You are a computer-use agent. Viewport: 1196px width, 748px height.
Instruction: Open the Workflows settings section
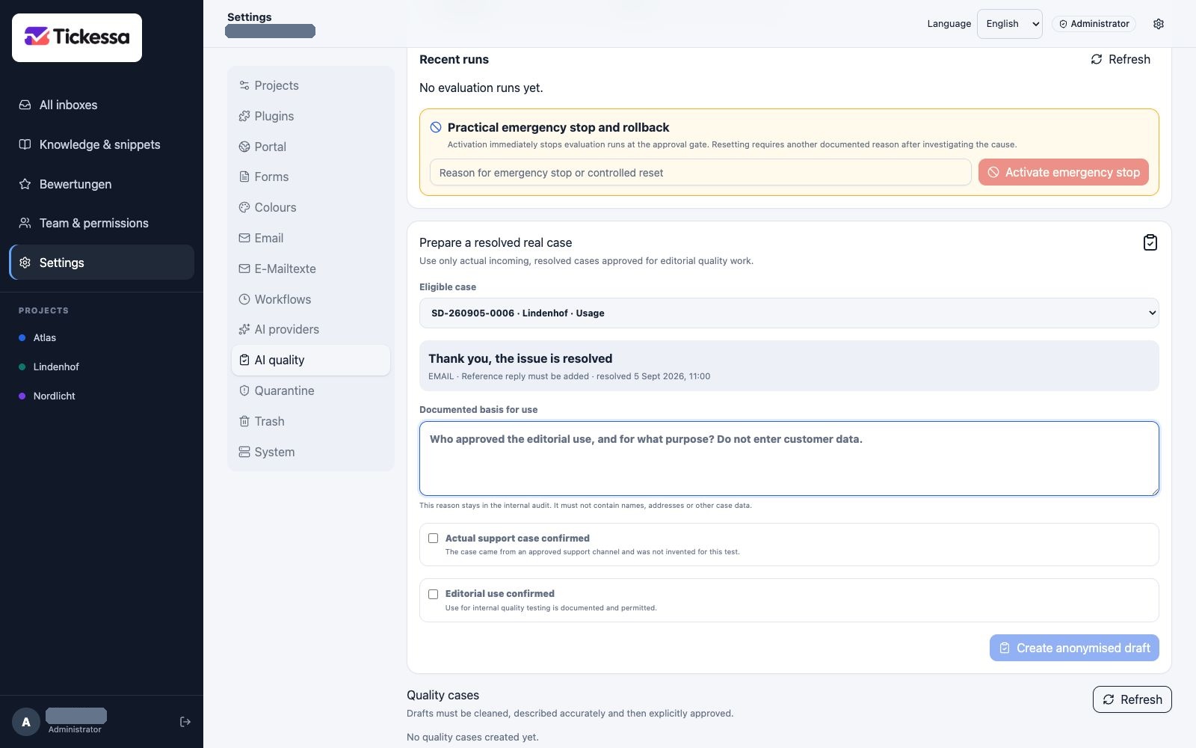(311, 299)
